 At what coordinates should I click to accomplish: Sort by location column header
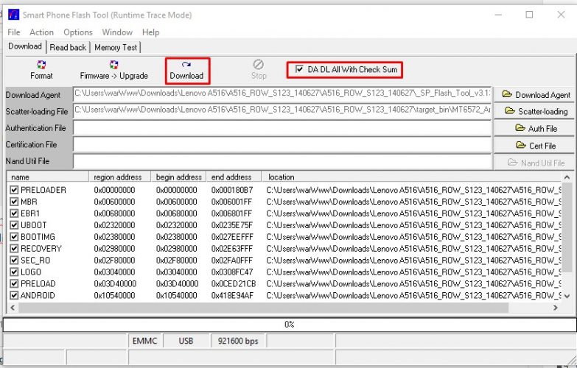(411, 177)
